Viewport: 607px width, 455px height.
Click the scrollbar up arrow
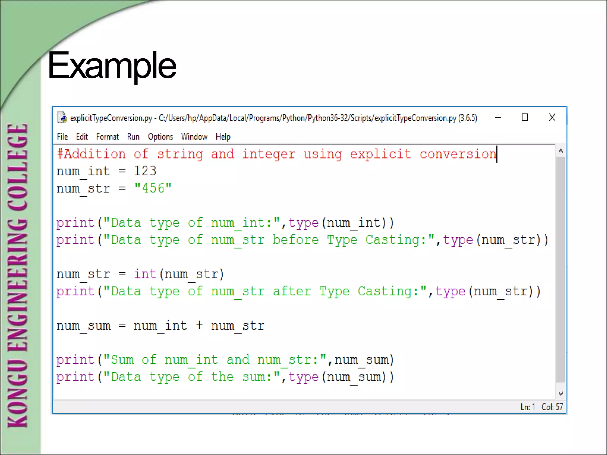(x=560, y=151)
